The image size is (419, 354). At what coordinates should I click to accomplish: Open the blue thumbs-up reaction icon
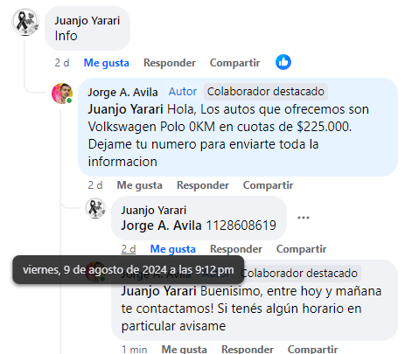coord(283,62)
